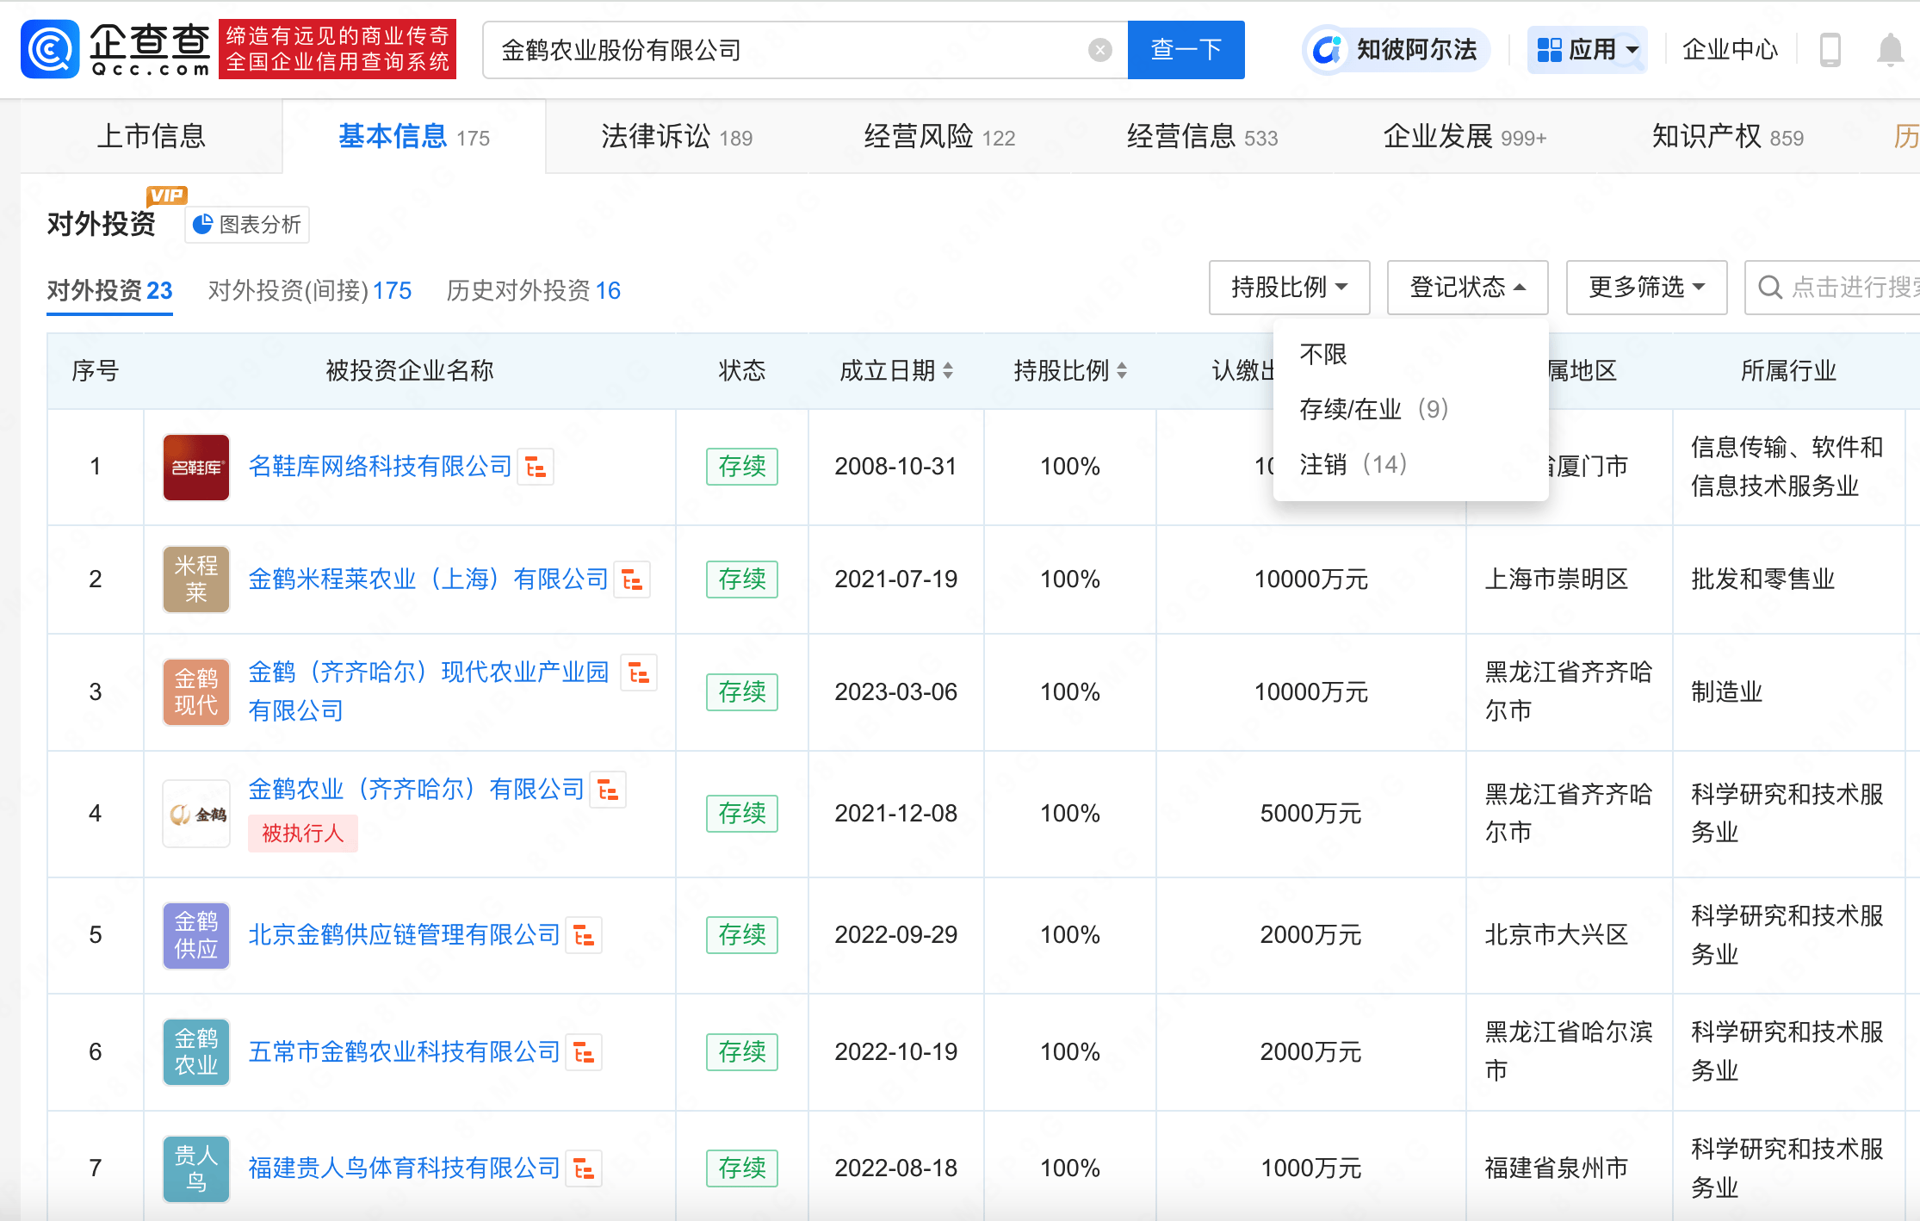Select 注销 (14) status option
The height and width of the screenshot is (1221, 1920).
[1353, 465]
